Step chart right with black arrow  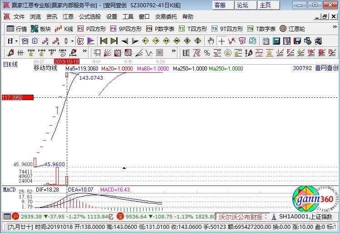click(135, 41)
